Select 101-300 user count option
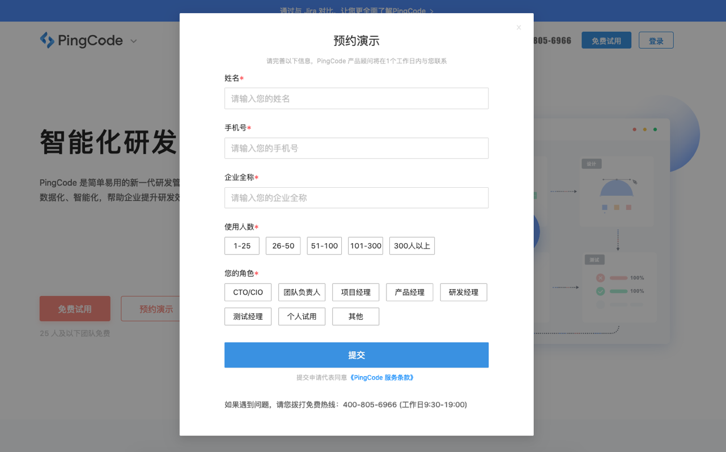 coord(366,246)
